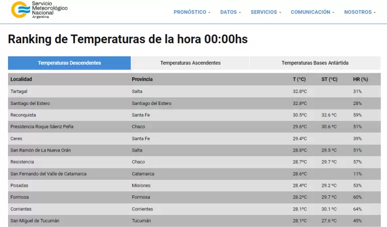Click Santa Fe province in Reconquista row
This screenshot has height=227, width=387.
[141, 115]
